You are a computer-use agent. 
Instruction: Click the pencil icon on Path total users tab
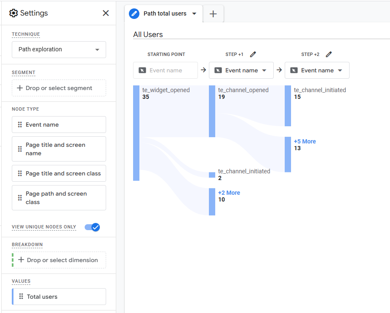(134, 13)
